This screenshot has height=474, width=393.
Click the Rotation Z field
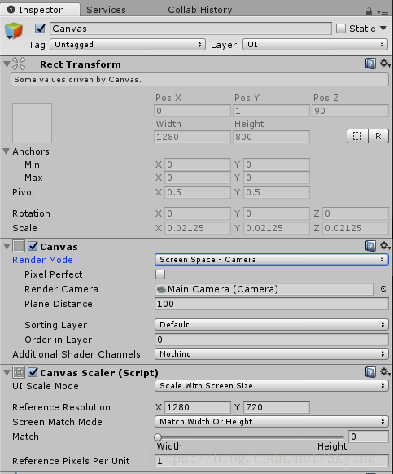(356, 213)
